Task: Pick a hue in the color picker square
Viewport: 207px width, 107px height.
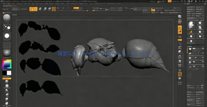Action: 7,64
